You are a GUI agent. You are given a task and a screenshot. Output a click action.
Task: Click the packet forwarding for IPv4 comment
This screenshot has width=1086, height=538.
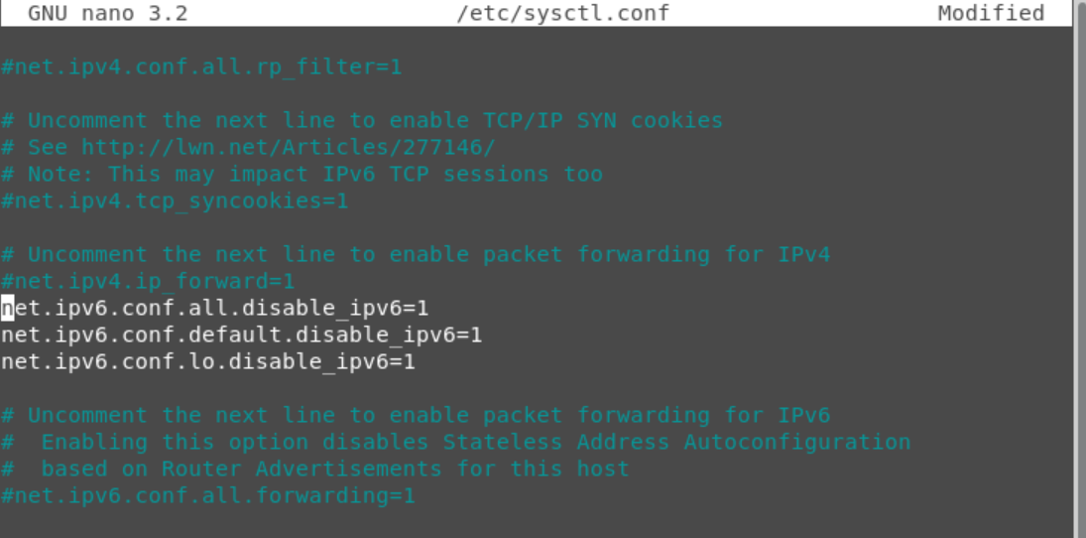(416, 254)
